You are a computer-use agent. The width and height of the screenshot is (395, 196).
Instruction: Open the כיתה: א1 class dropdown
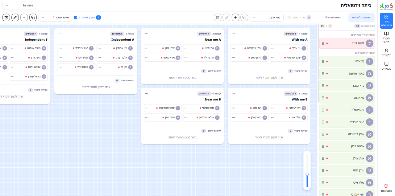coord(19,6)
